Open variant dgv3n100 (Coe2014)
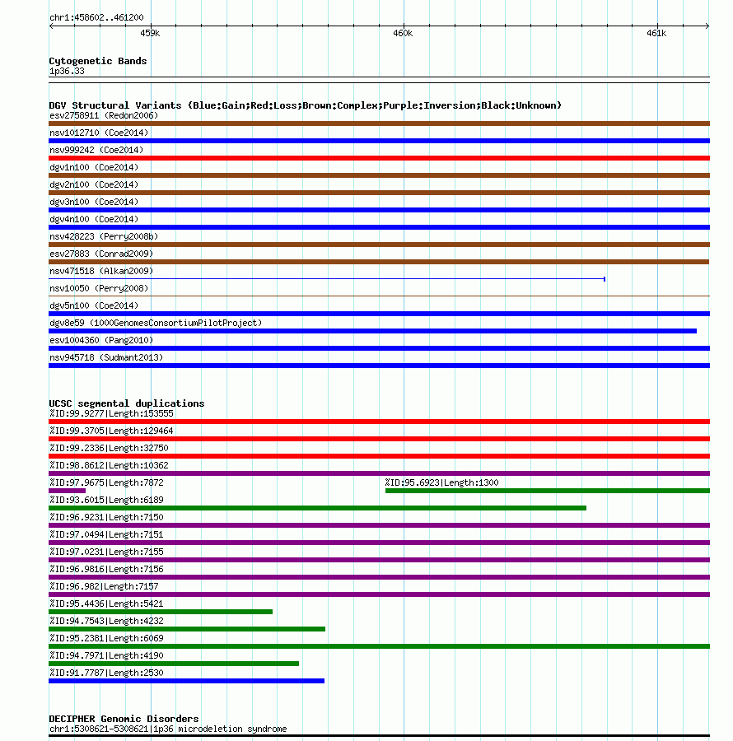This screenshot has height=741, width=733. point(94,202)
